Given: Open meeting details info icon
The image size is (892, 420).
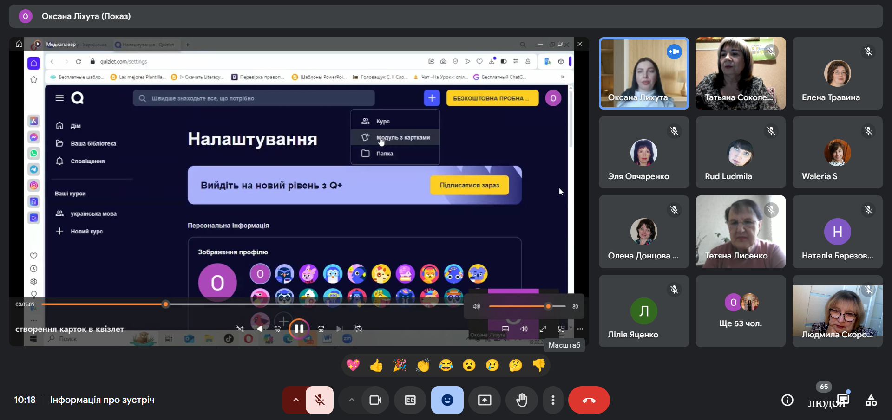Looking at the screenshot, I should [787, 400].
